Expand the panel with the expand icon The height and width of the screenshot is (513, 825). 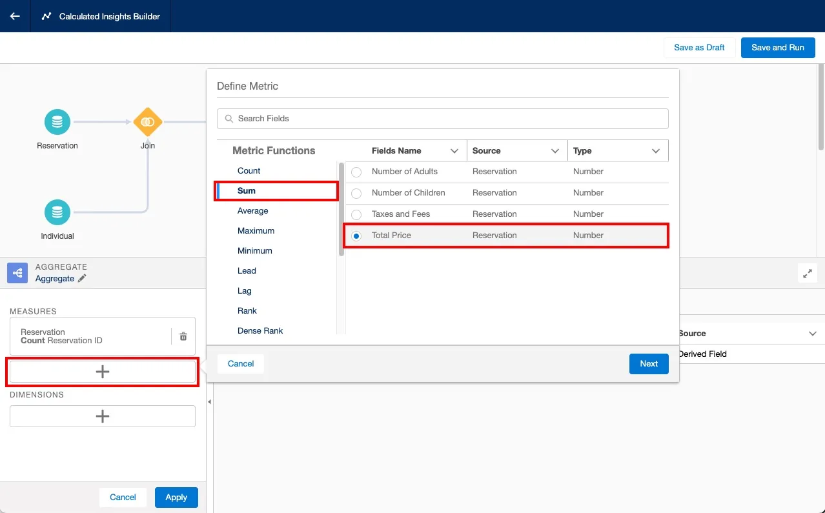pos(808,274)
